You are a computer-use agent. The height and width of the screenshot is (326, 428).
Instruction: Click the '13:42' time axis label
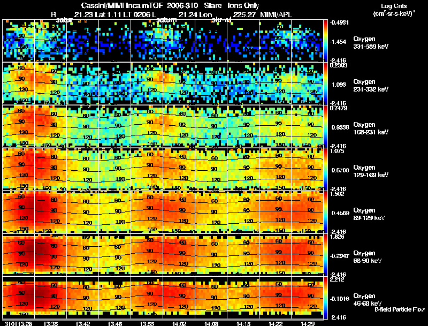83,324
